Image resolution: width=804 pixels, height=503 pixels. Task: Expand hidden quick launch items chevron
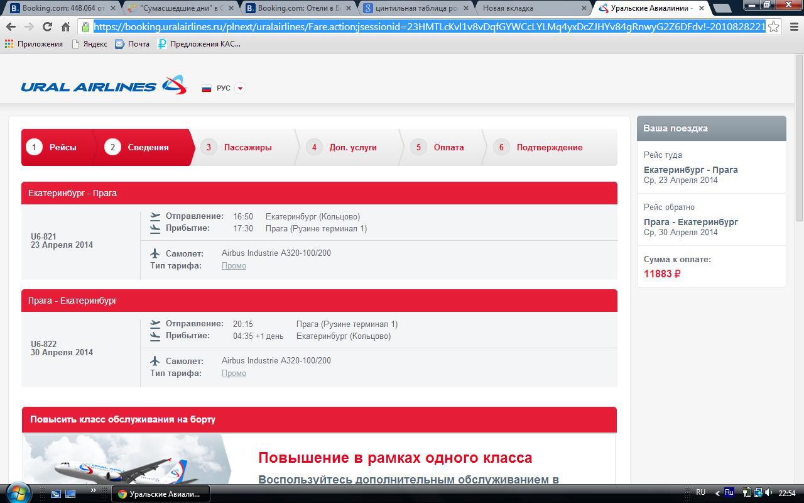[94, 490]
